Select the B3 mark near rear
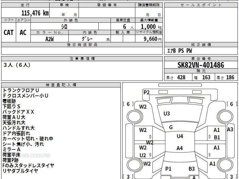 click(191, 169)
